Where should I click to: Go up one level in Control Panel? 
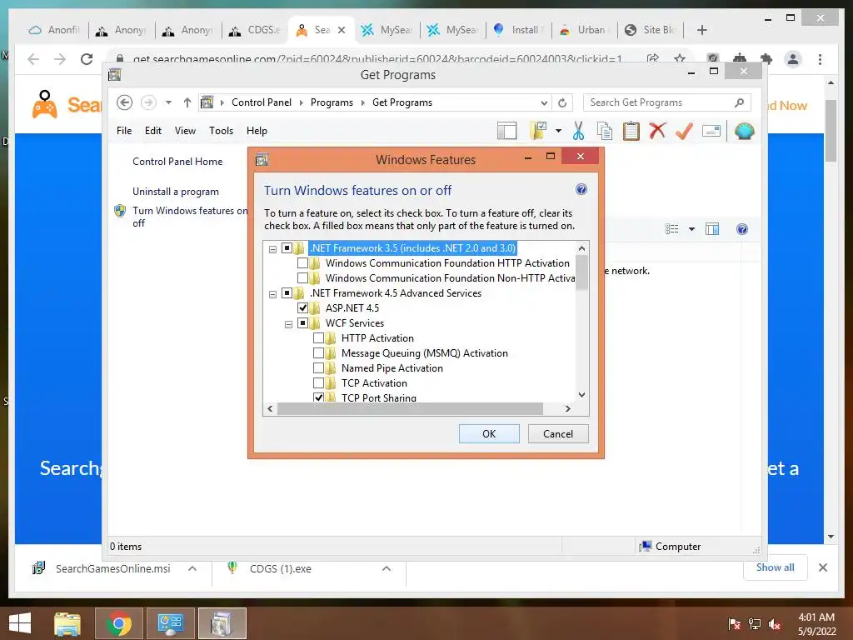click(187, 102)
